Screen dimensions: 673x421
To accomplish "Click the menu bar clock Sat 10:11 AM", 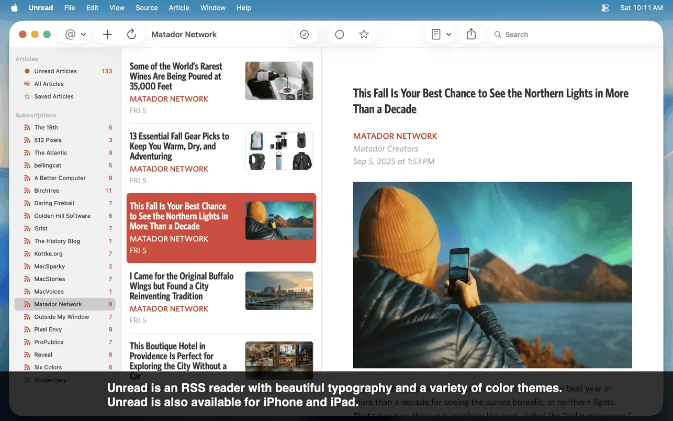I will click(x=642, y=8).
